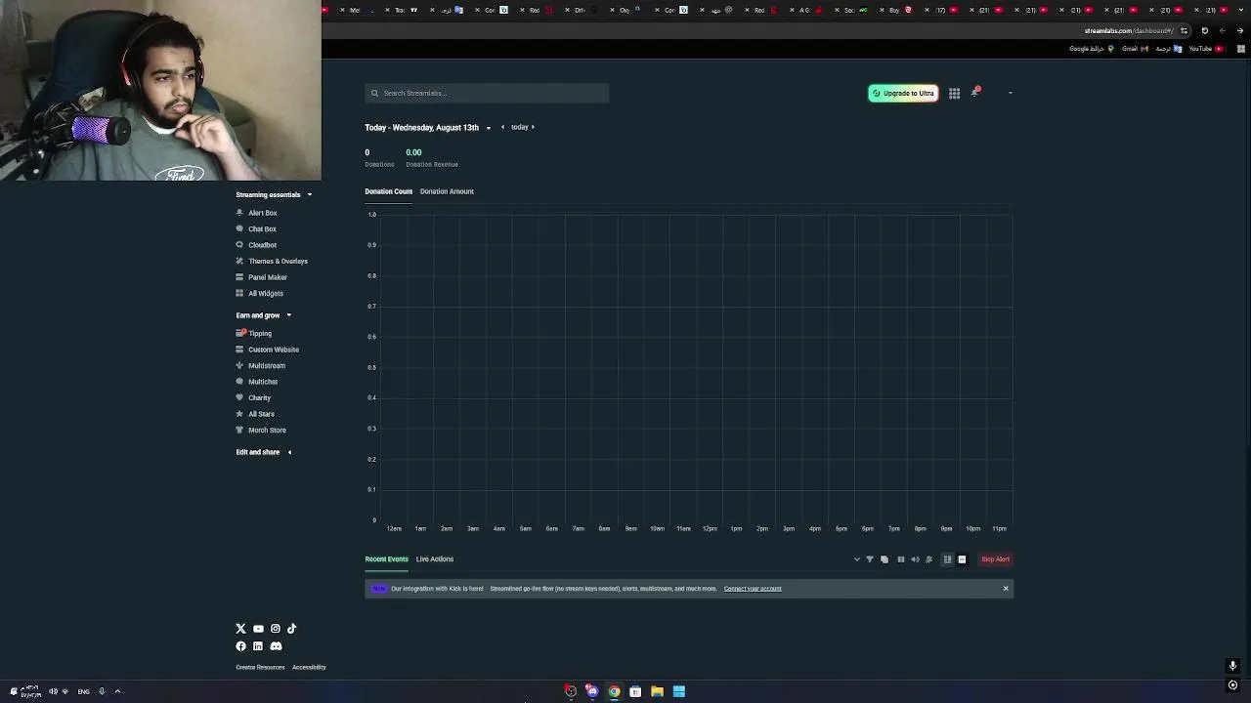Mute alert sounds with the speaker icon
The image size is (1251, 703).
pos(916,559)
